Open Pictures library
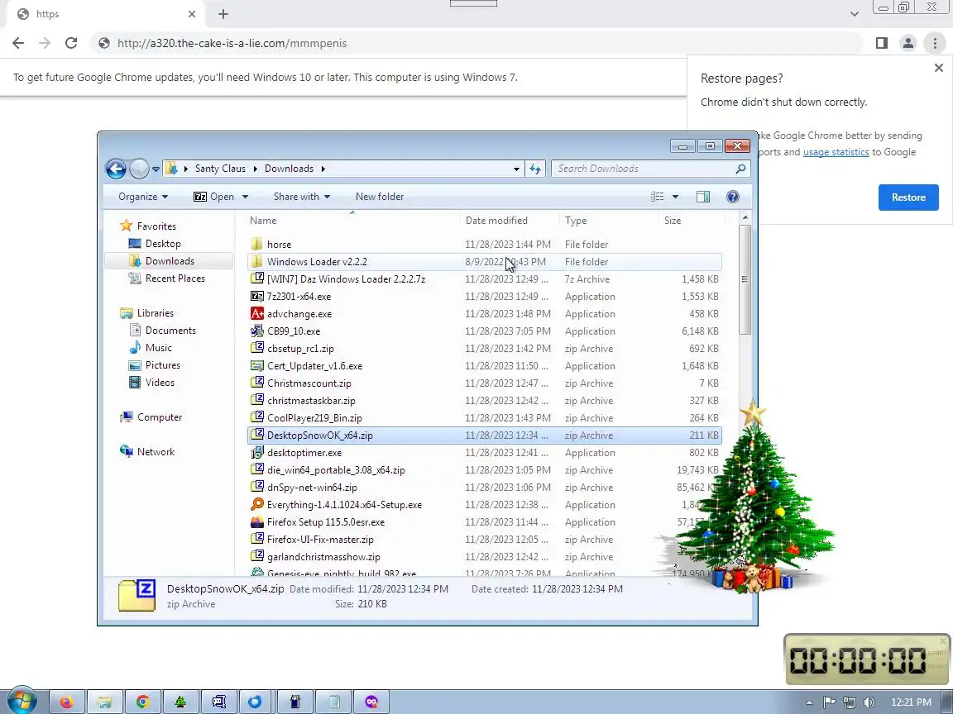The height and width of the screenshot is (714, 953). [162, 365]
